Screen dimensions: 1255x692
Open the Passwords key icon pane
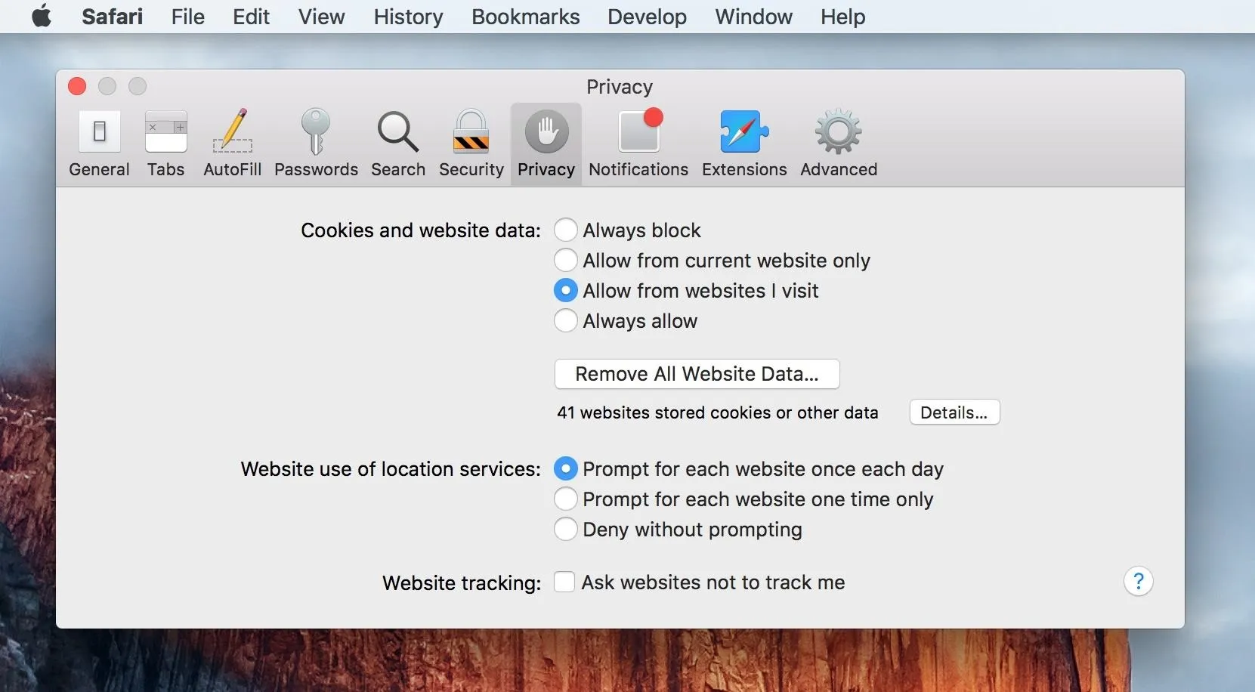[316, 144]
